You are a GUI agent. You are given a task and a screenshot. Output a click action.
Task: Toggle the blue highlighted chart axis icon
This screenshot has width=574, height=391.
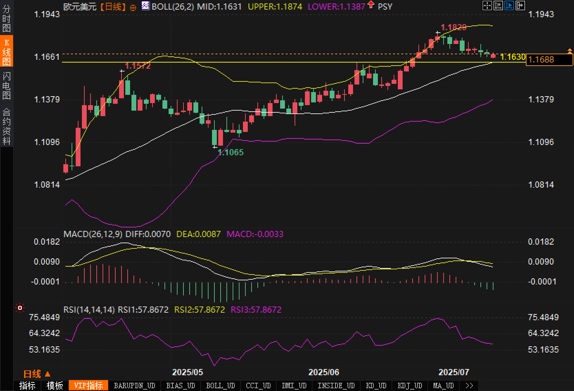click(x=509, y=5)
